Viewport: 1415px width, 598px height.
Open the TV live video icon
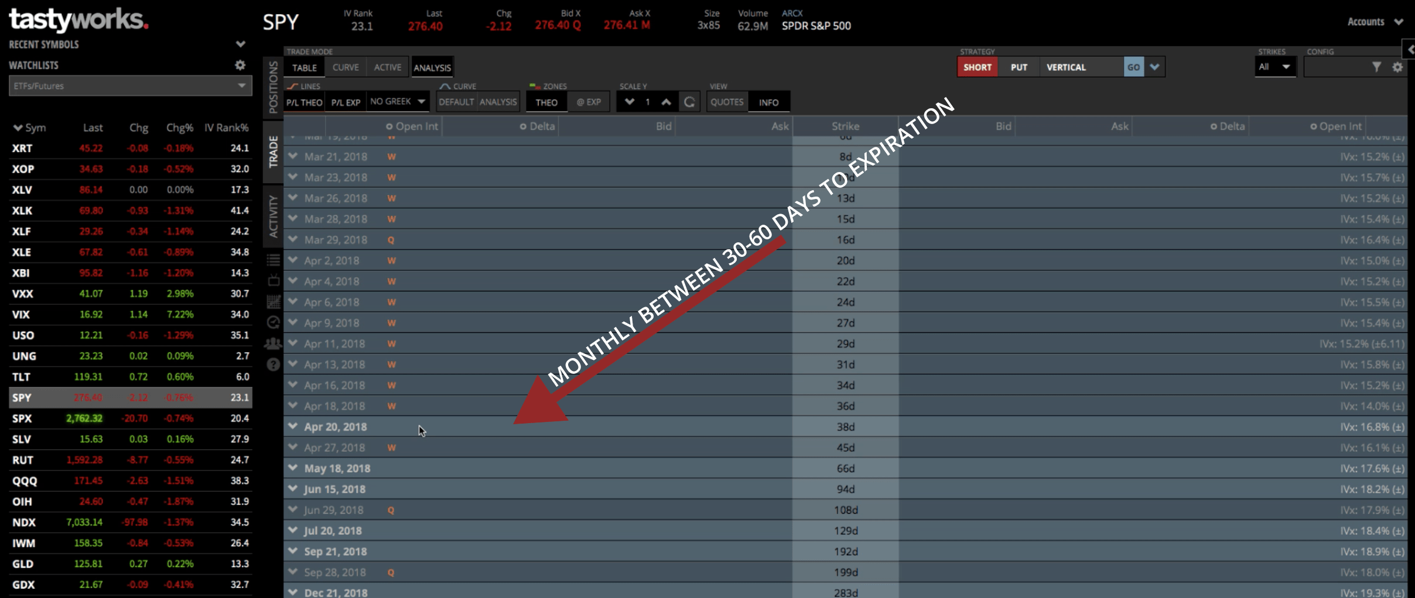(x=273, y=280)
